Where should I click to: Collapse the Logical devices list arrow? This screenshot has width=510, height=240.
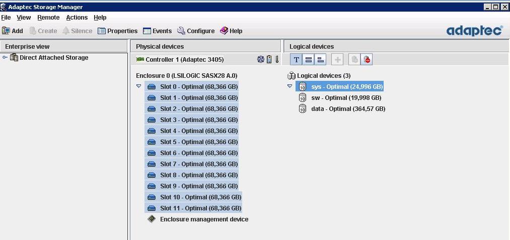coord(290,86)
